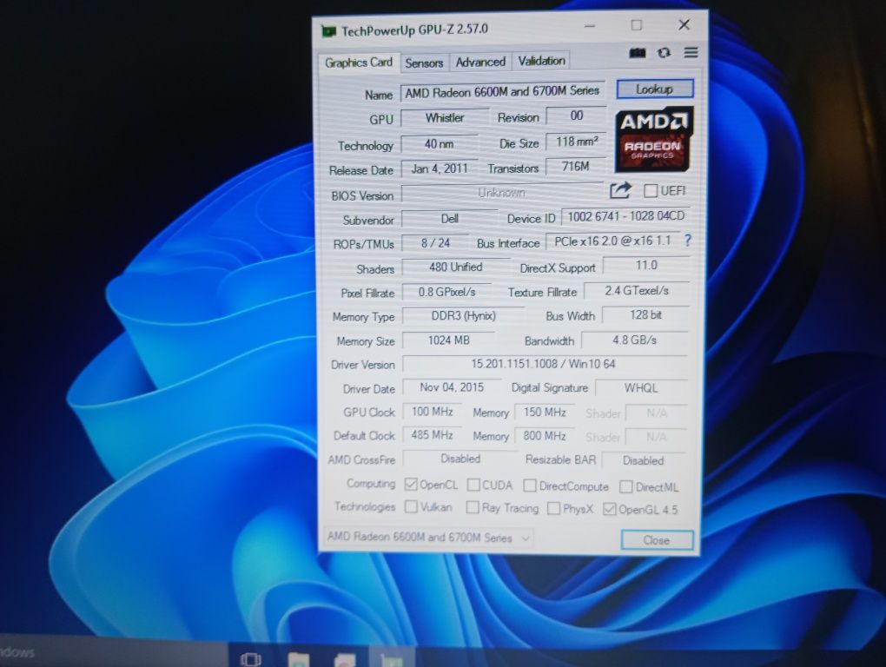Open File Explorer from the taskbar
The height and width of the screenshot is (667, 886).
click(x=298, y=659)
